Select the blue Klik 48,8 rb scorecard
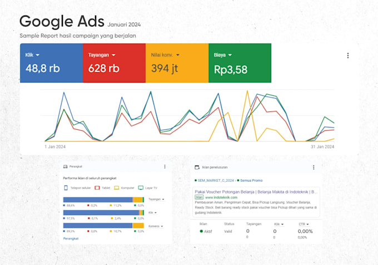Screen dimensions: 378x265 tap(51, 63)
